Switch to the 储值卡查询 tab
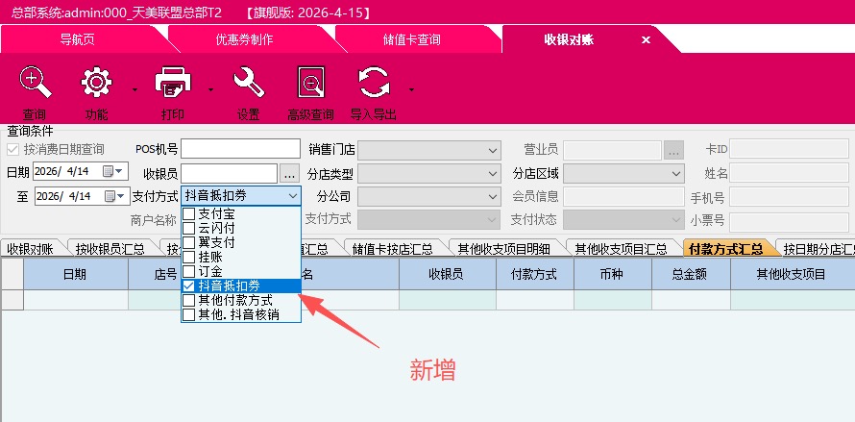Screen dimensions: 855x422 (x=413, y=39)
